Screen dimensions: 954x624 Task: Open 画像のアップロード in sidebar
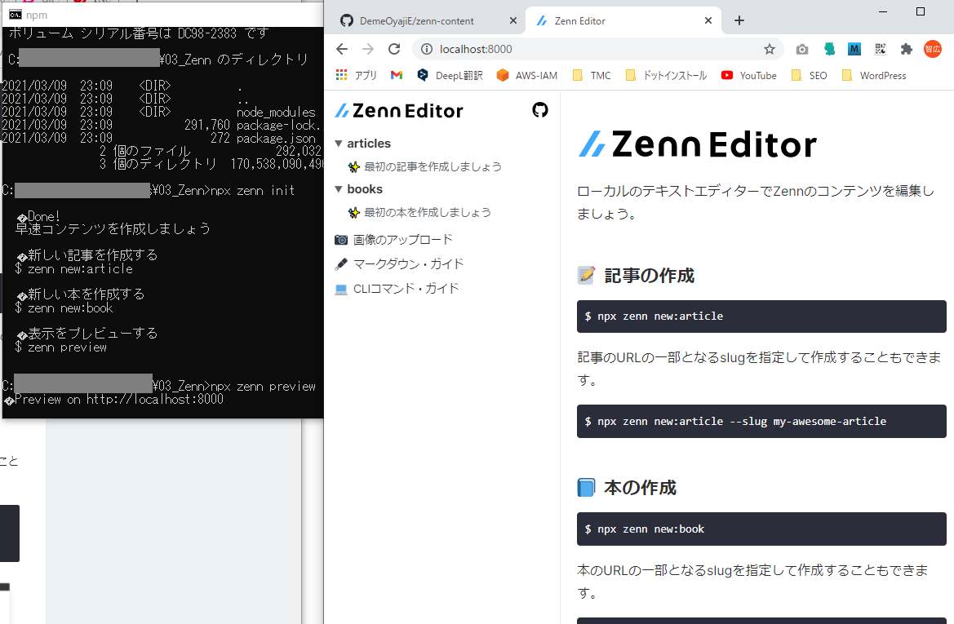point(393,240)
